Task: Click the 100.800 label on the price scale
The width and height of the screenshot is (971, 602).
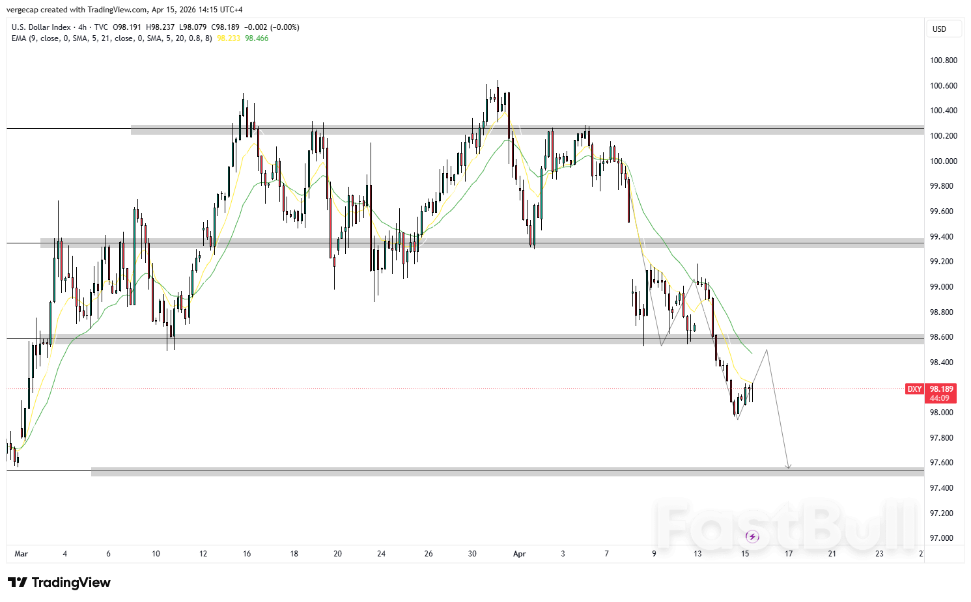Action: (x=943, y=61)
